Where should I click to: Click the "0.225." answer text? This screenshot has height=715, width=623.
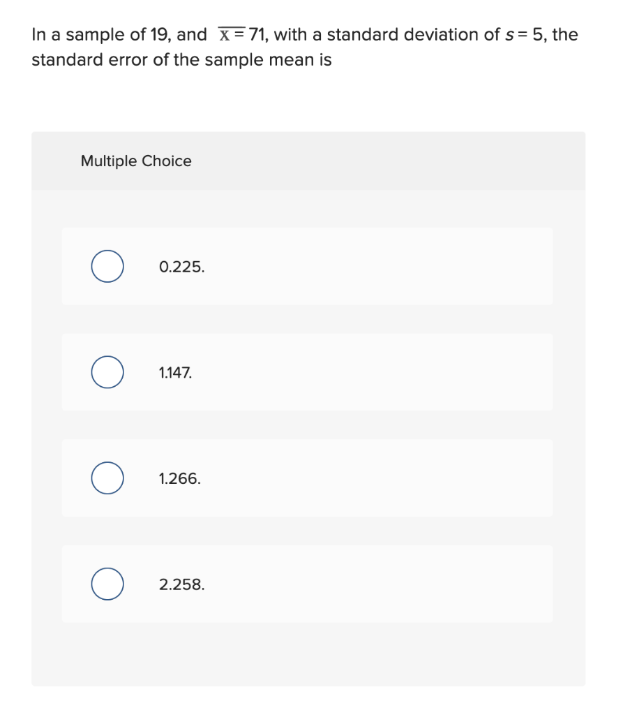pos(182,267)
